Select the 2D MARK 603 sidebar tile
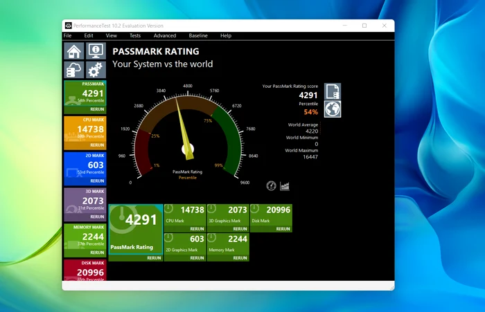485x312 pixels. [x=85, y=165]
